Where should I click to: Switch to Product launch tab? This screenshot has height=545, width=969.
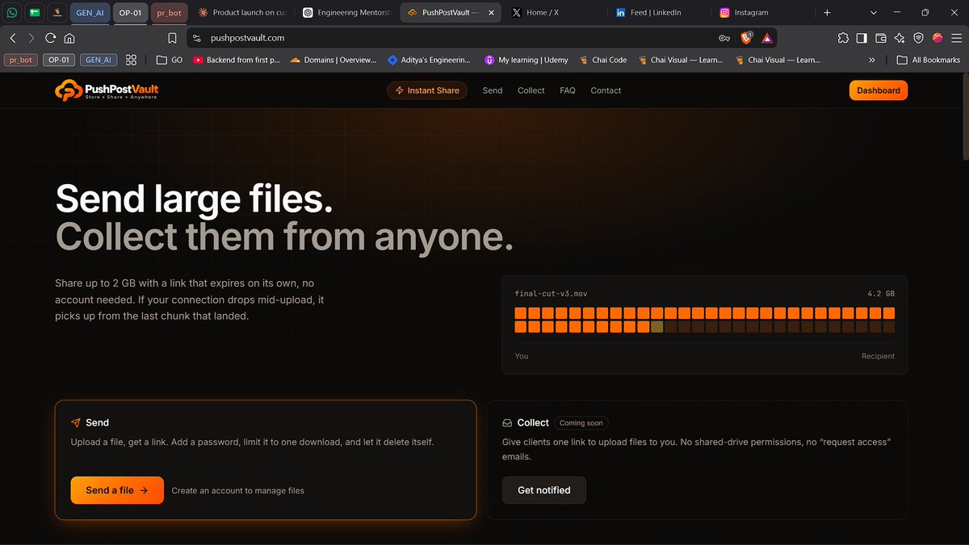(x=242, y=13)
